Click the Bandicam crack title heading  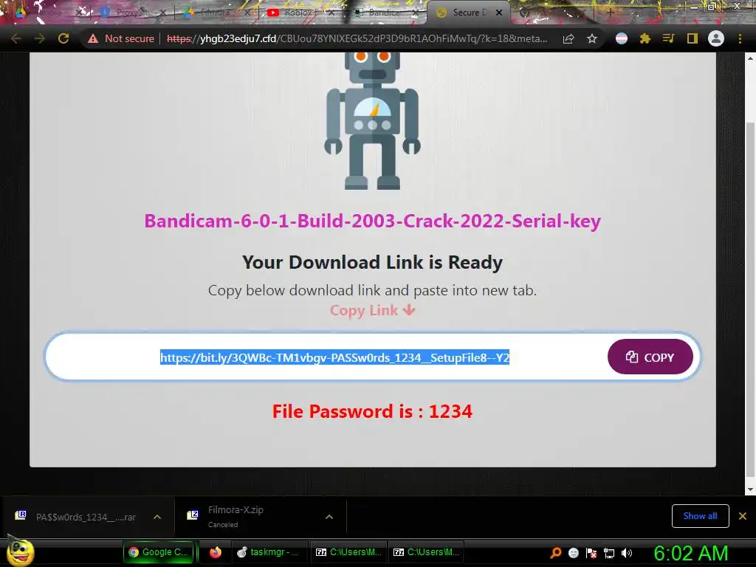pyautogui.click(x=372, y=221)
